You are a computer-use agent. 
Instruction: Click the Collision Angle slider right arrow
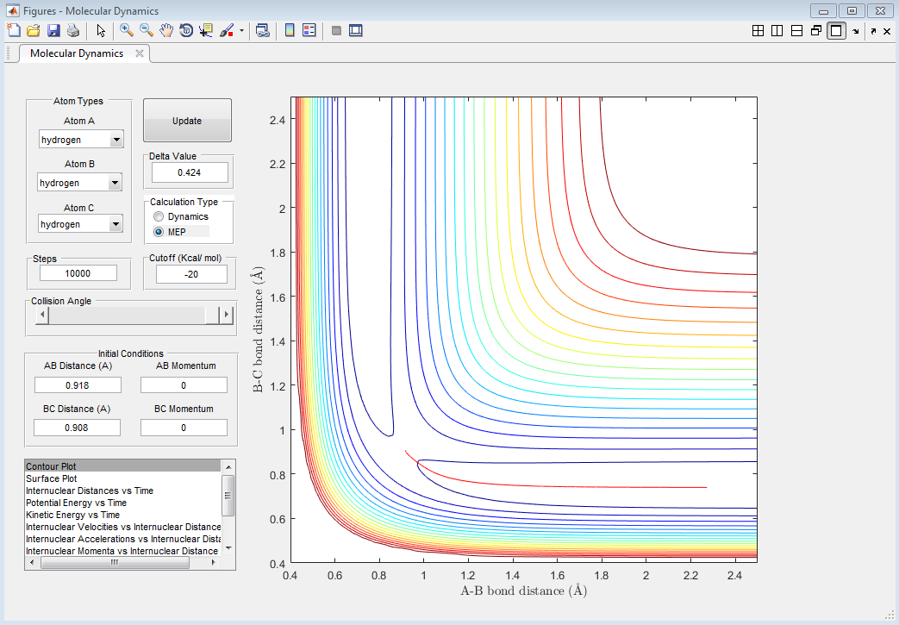(228, 316)
